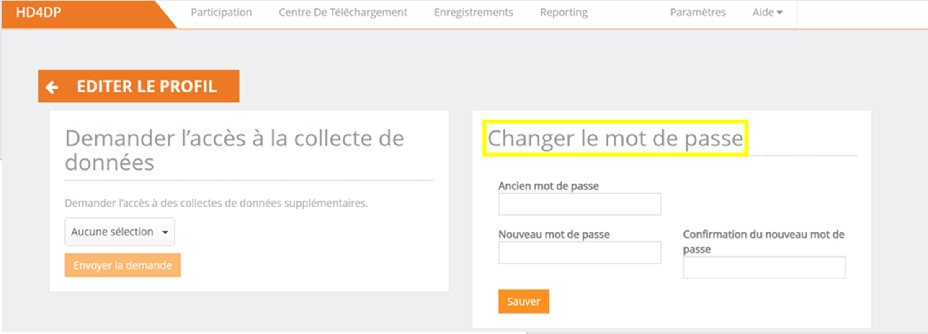
Task: Click the caret arrow next to Aide
Action: click(x=779, y=13)
